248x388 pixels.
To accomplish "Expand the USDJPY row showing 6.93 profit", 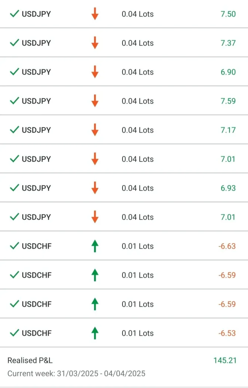I will point(36,188).
